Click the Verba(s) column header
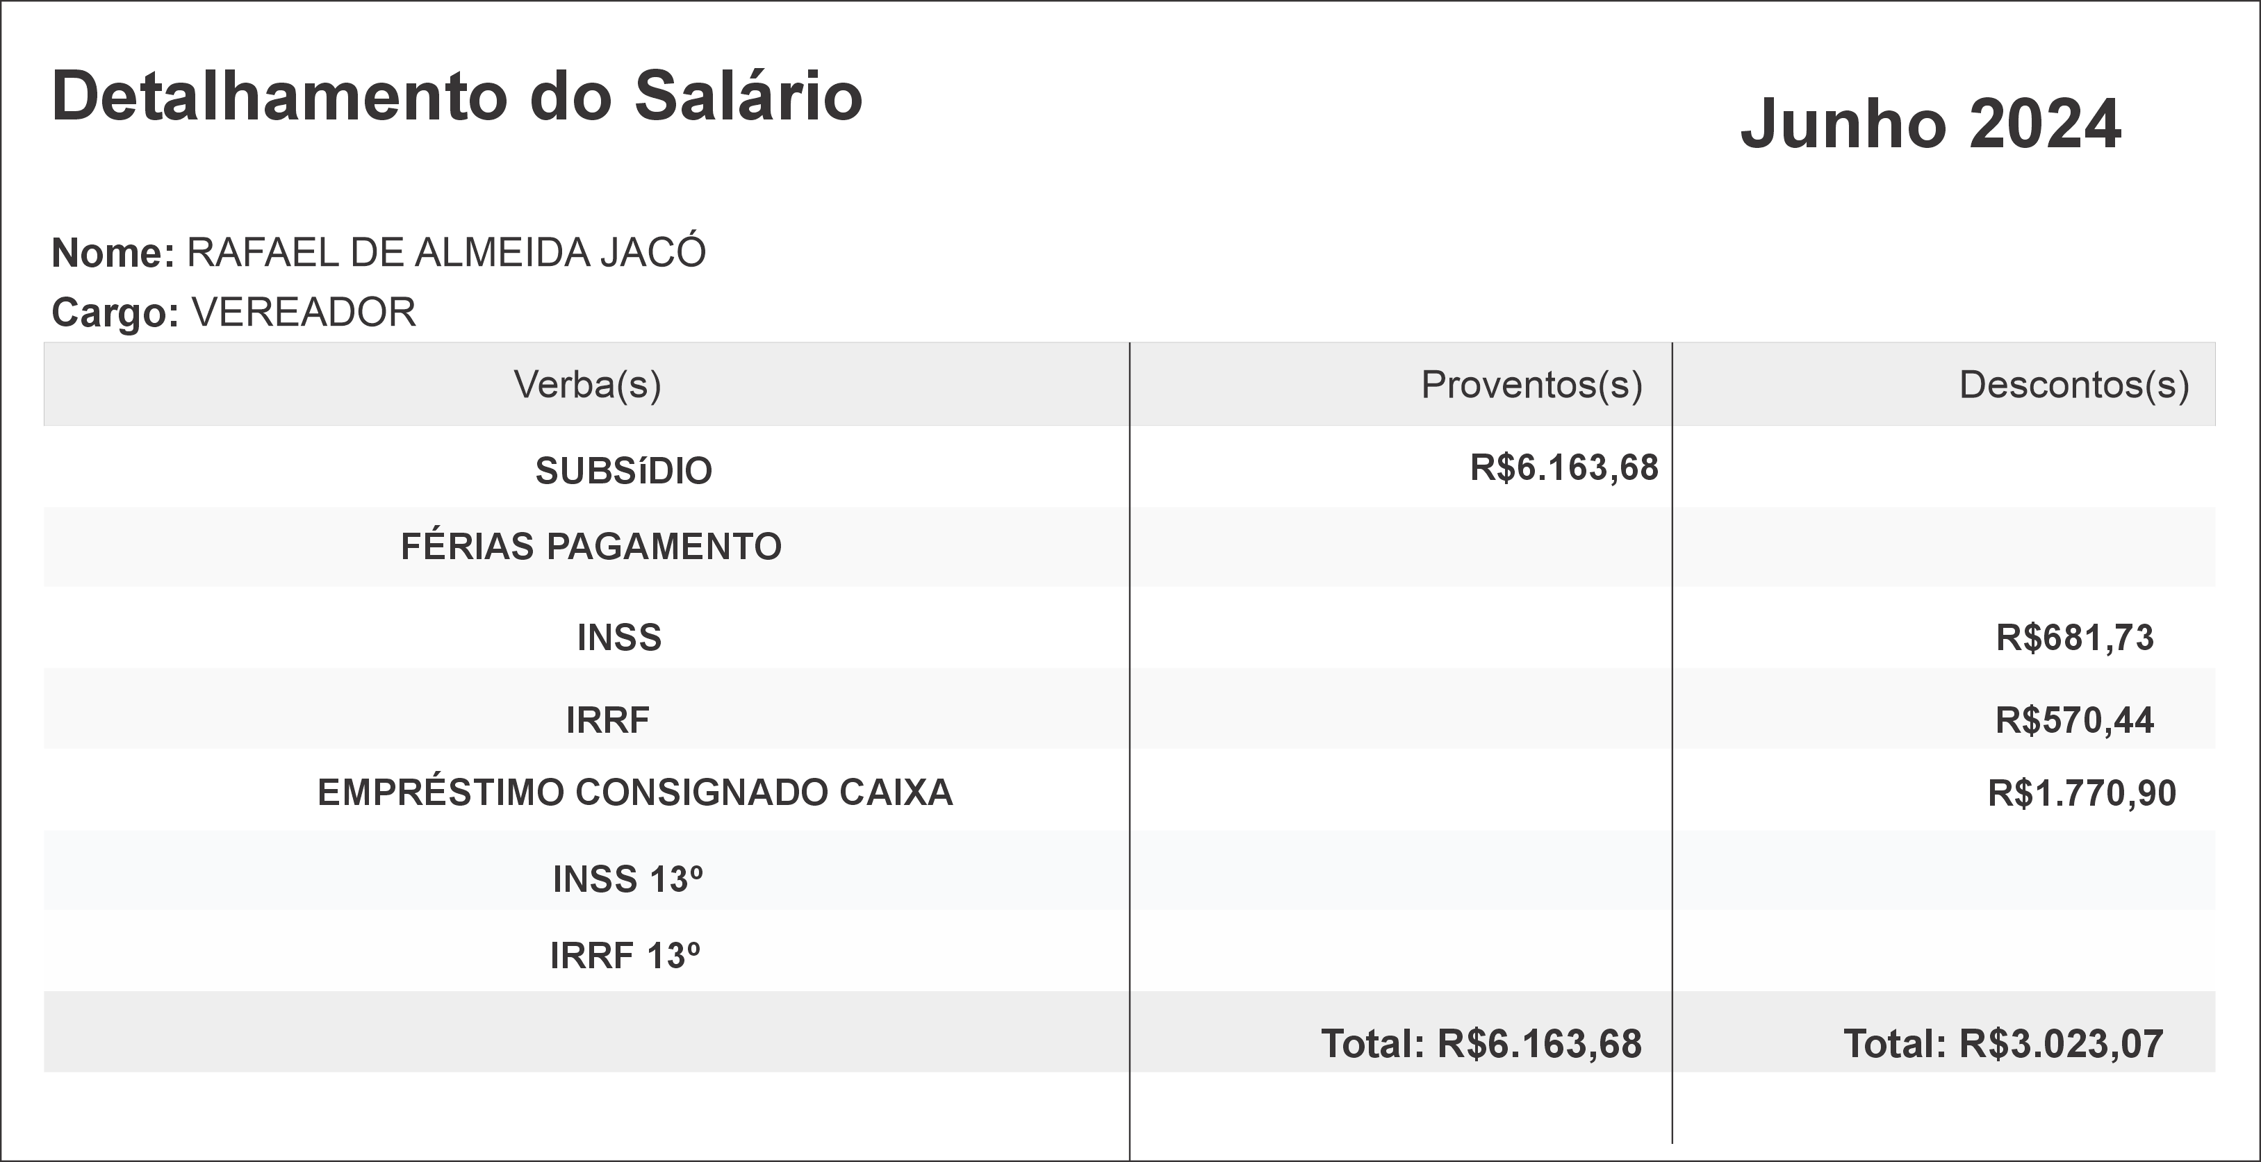 click(x=587, y=384)
